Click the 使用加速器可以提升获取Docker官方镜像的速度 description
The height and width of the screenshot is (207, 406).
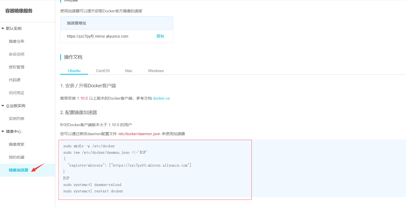(101, 11)
